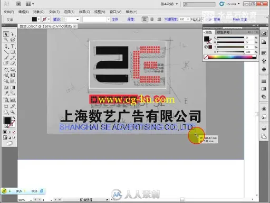Select the Column Graph tool
Screen dimensions: 270x203
tap(13, 100)
